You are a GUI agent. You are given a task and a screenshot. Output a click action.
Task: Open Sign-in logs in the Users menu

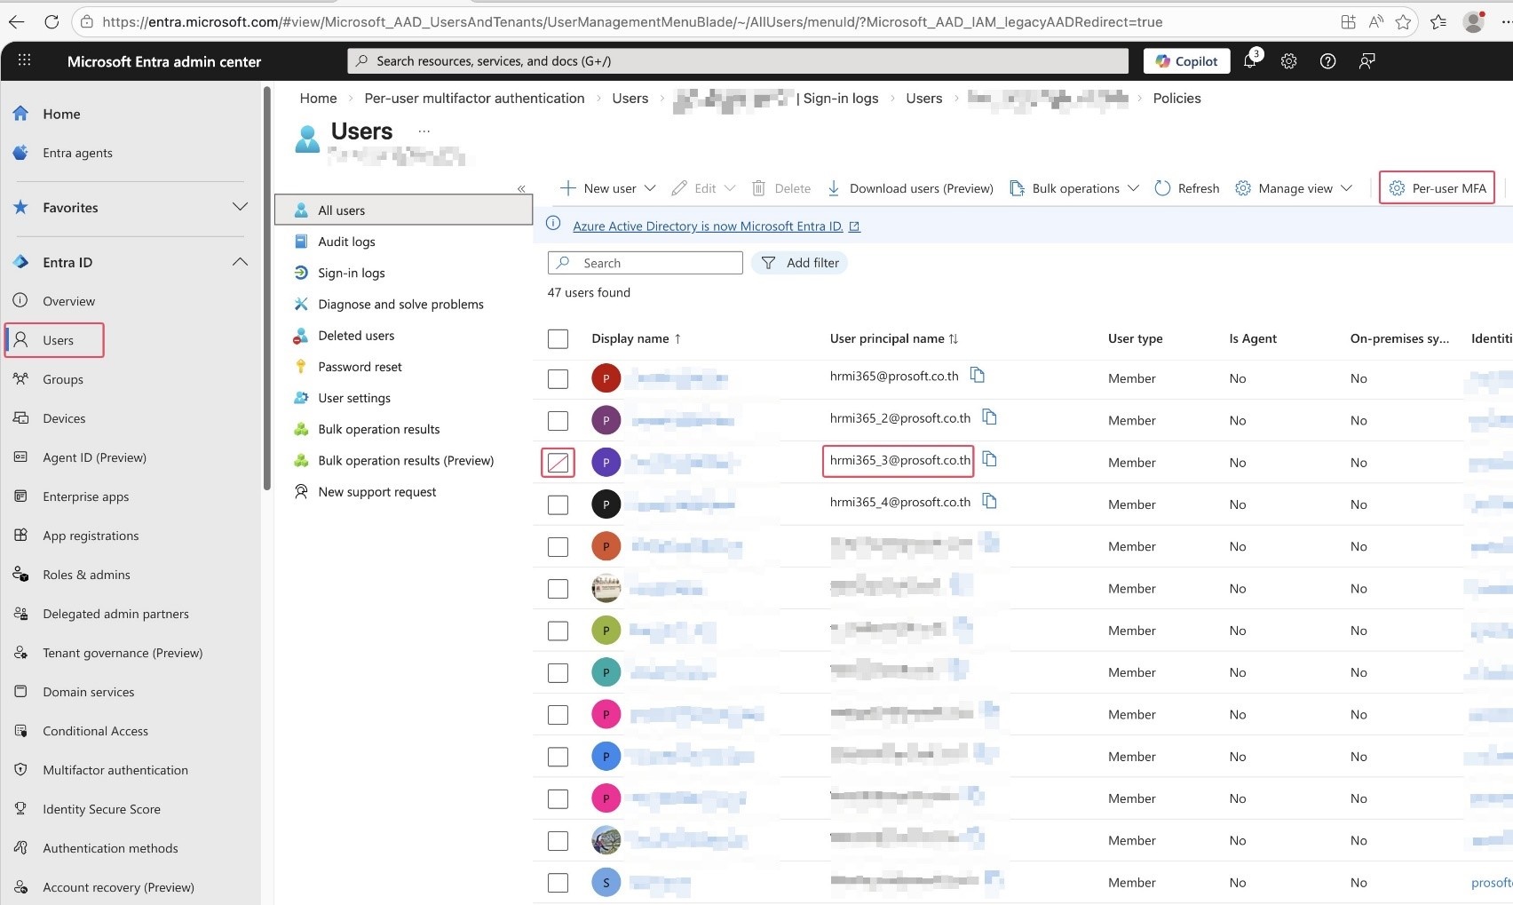pos(352,273)
